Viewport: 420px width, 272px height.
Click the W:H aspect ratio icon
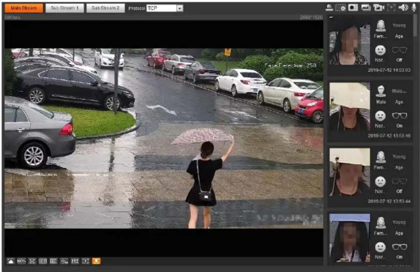pos(43,261)
